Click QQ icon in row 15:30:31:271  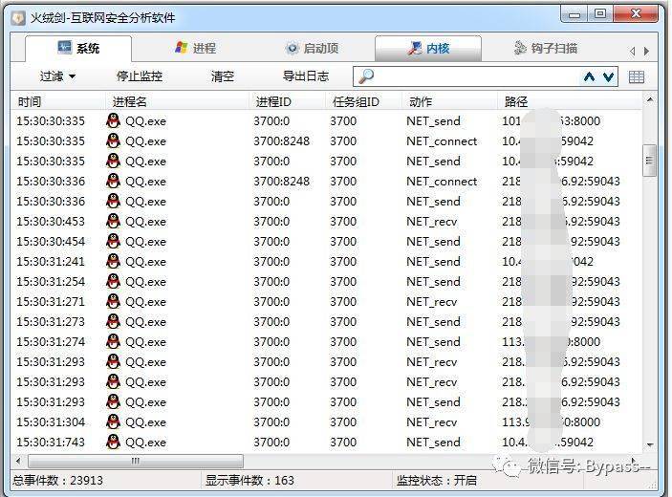point(113,302)
